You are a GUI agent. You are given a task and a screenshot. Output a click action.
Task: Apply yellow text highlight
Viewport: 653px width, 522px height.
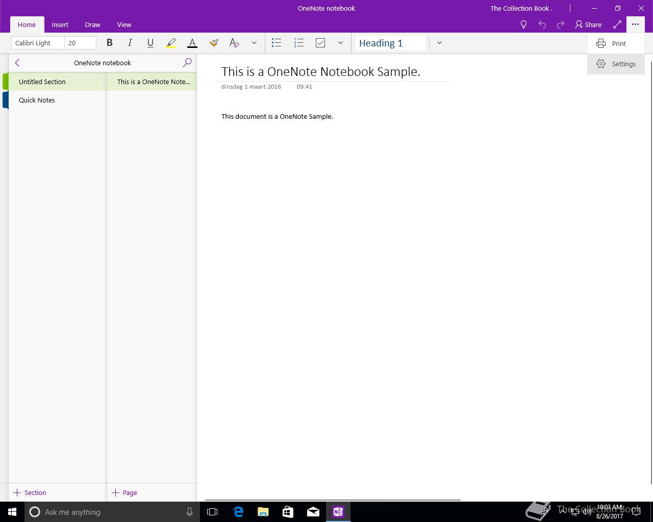(x=171, y=43)
